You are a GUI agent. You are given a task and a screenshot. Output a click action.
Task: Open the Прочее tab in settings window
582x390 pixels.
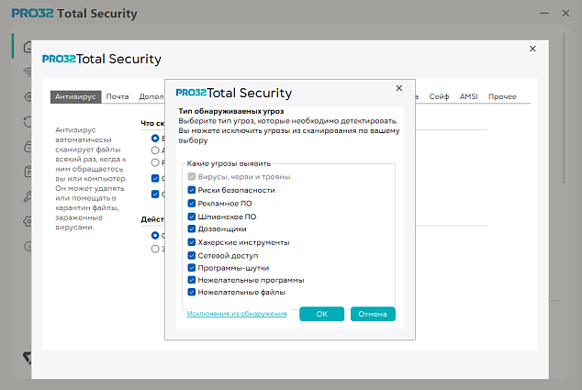point(502,97)
